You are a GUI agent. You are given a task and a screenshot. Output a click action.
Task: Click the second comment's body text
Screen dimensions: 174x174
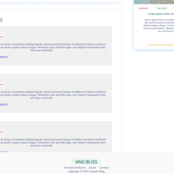point(53,95)
